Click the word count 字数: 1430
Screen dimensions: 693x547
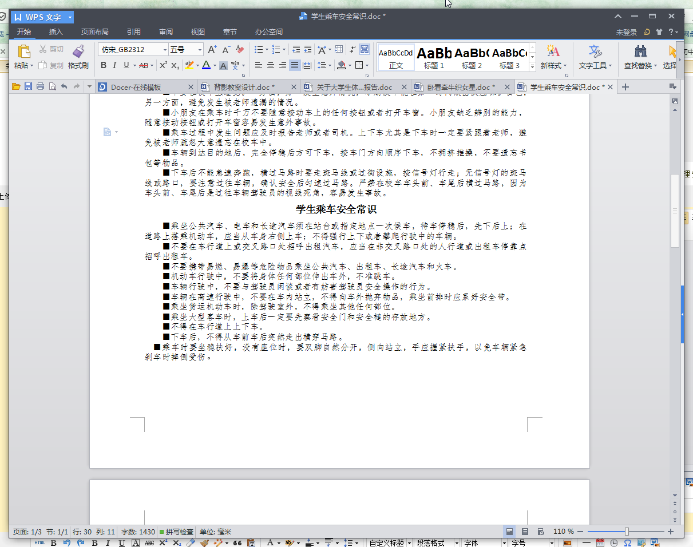coord(138,532)
